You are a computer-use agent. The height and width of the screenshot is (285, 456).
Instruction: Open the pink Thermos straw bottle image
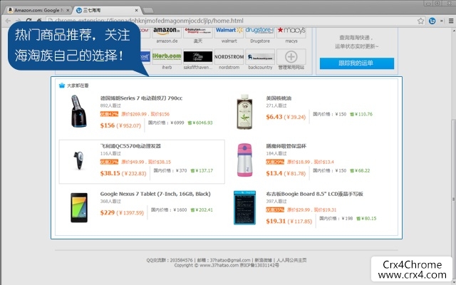click(244, 160)
